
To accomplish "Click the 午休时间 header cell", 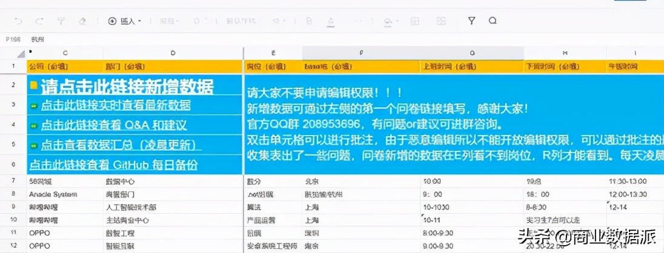I will coord(635,67).
